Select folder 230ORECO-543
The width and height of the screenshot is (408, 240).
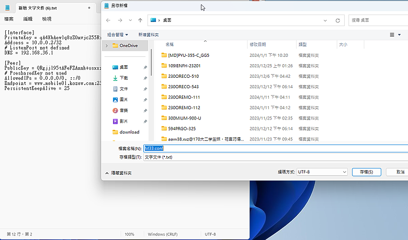tap(184, 87)
